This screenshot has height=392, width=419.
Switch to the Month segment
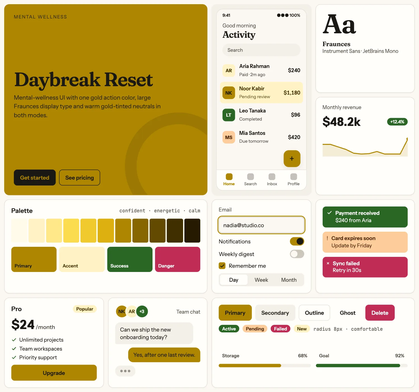coord(289,280)
